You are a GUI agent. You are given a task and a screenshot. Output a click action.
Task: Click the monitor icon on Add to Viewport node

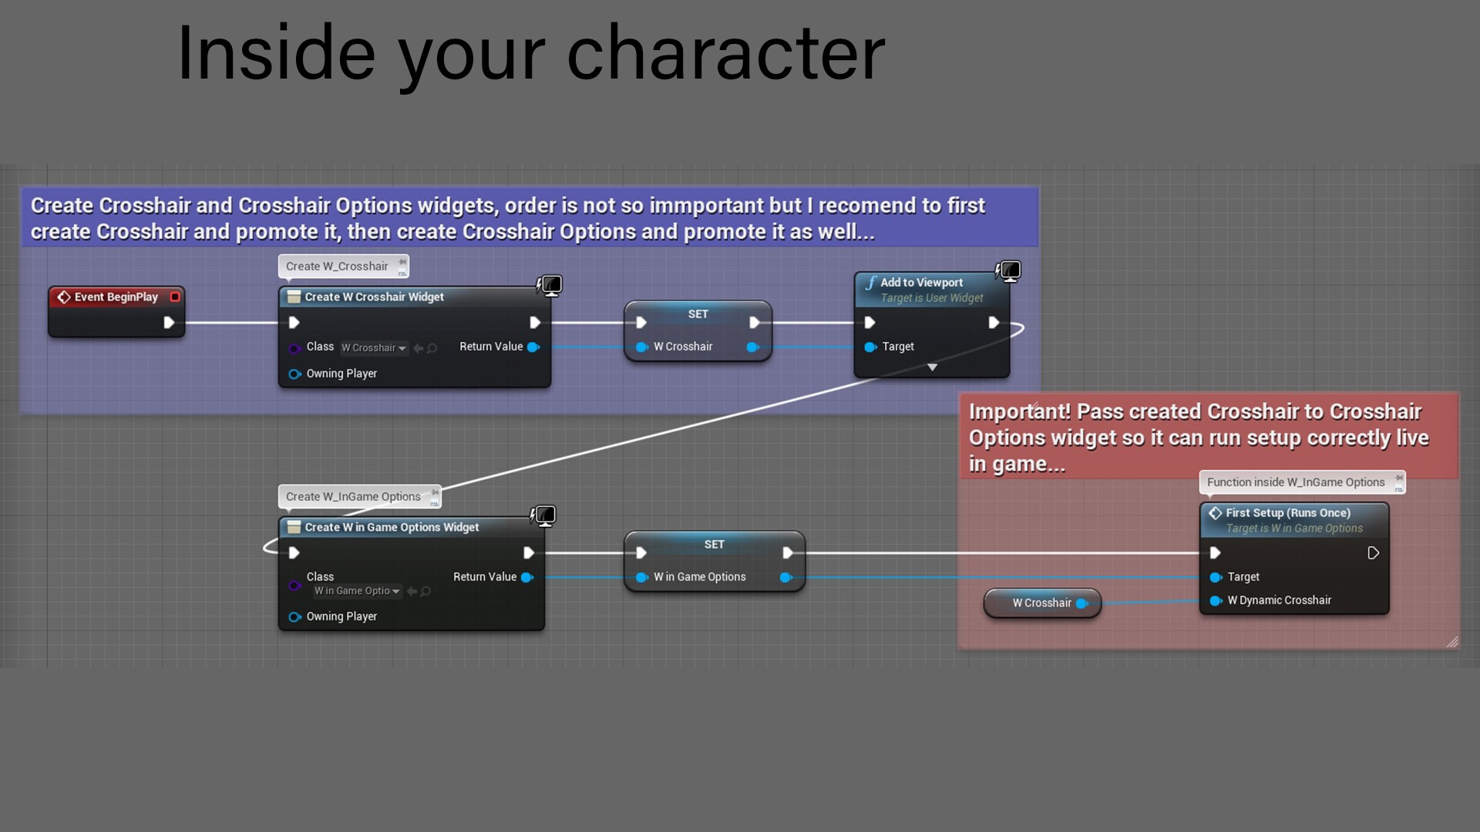1008,270
